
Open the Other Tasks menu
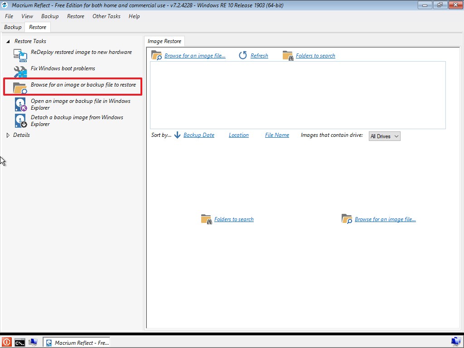click(106, 16)
